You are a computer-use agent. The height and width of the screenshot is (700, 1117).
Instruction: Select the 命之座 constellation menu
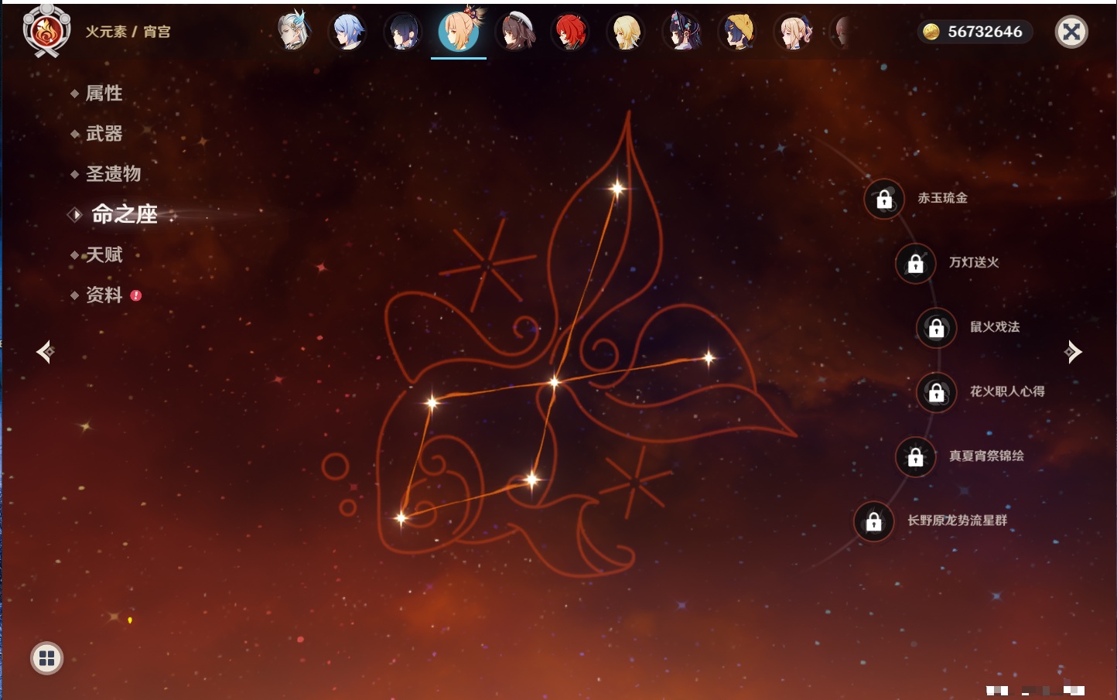(125, 214)
